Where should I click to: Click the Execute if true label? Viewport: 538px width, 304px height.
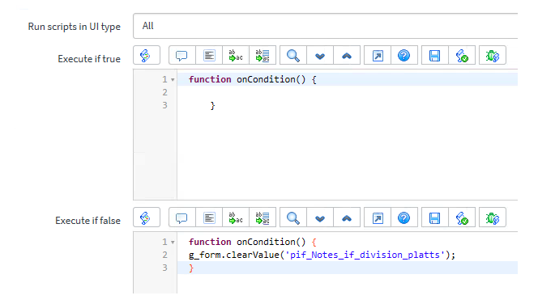(x=89, y=59)
